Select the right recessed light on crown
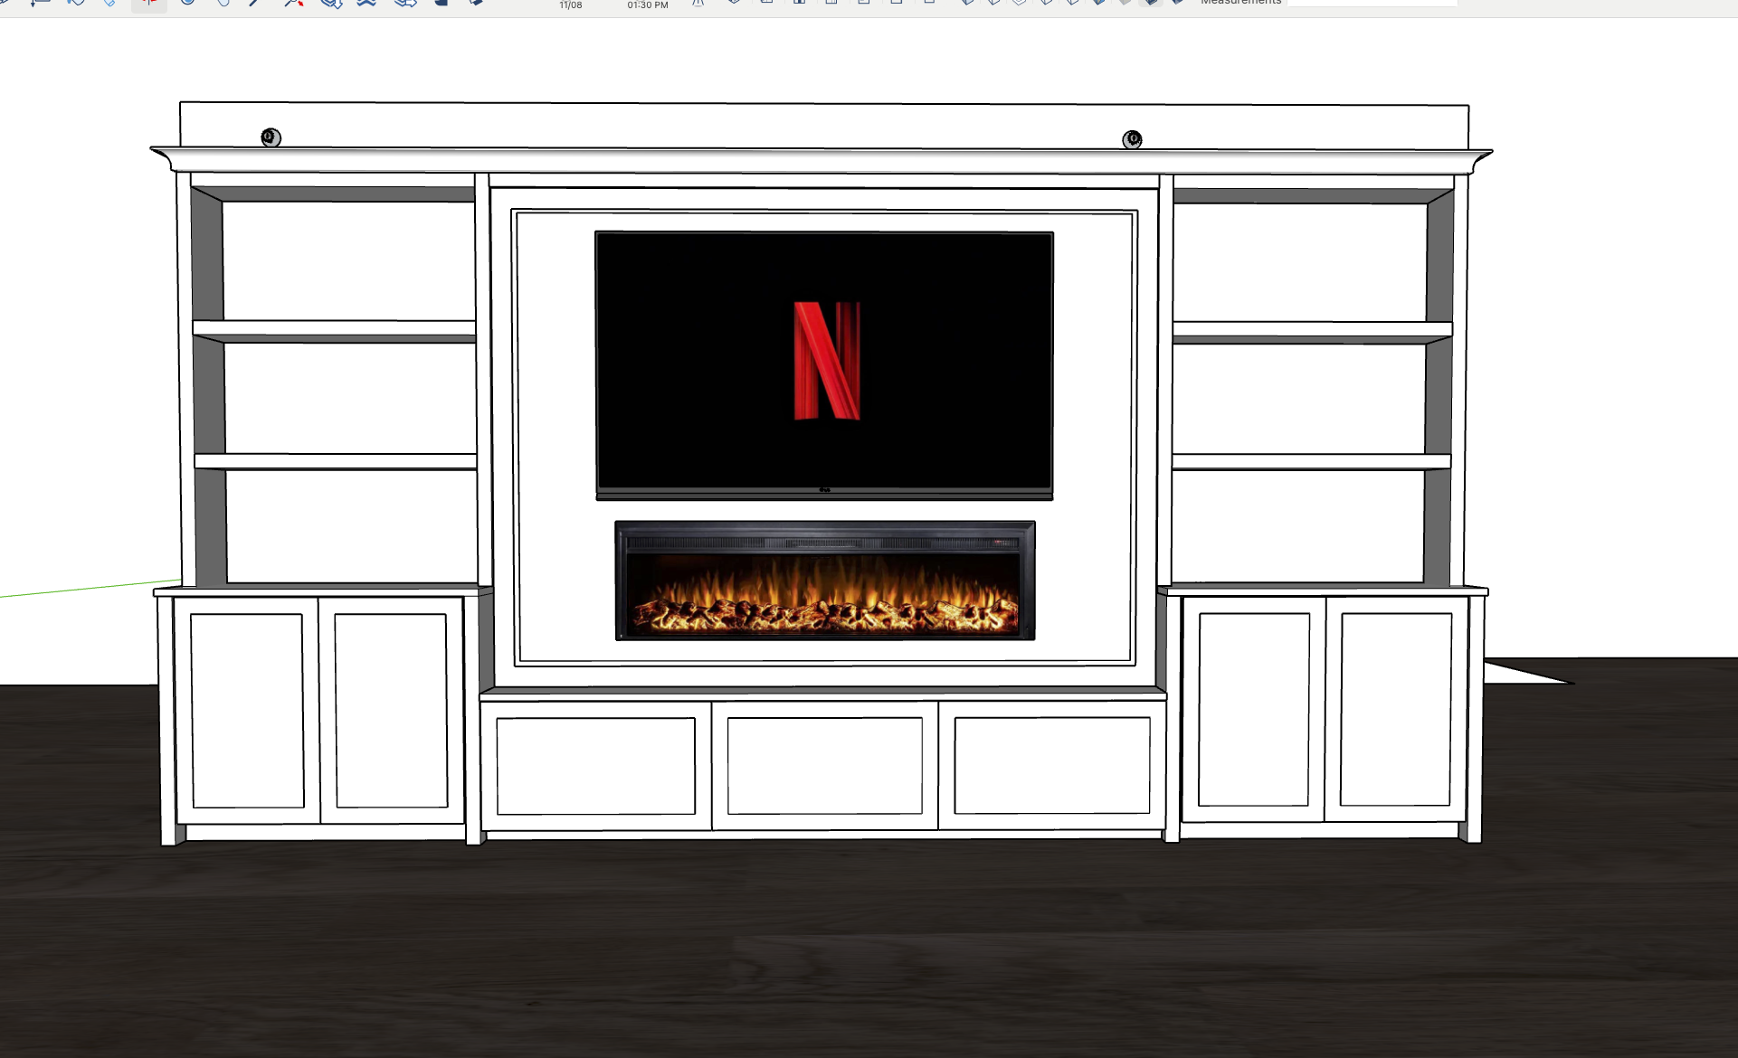 [1132, 139]
